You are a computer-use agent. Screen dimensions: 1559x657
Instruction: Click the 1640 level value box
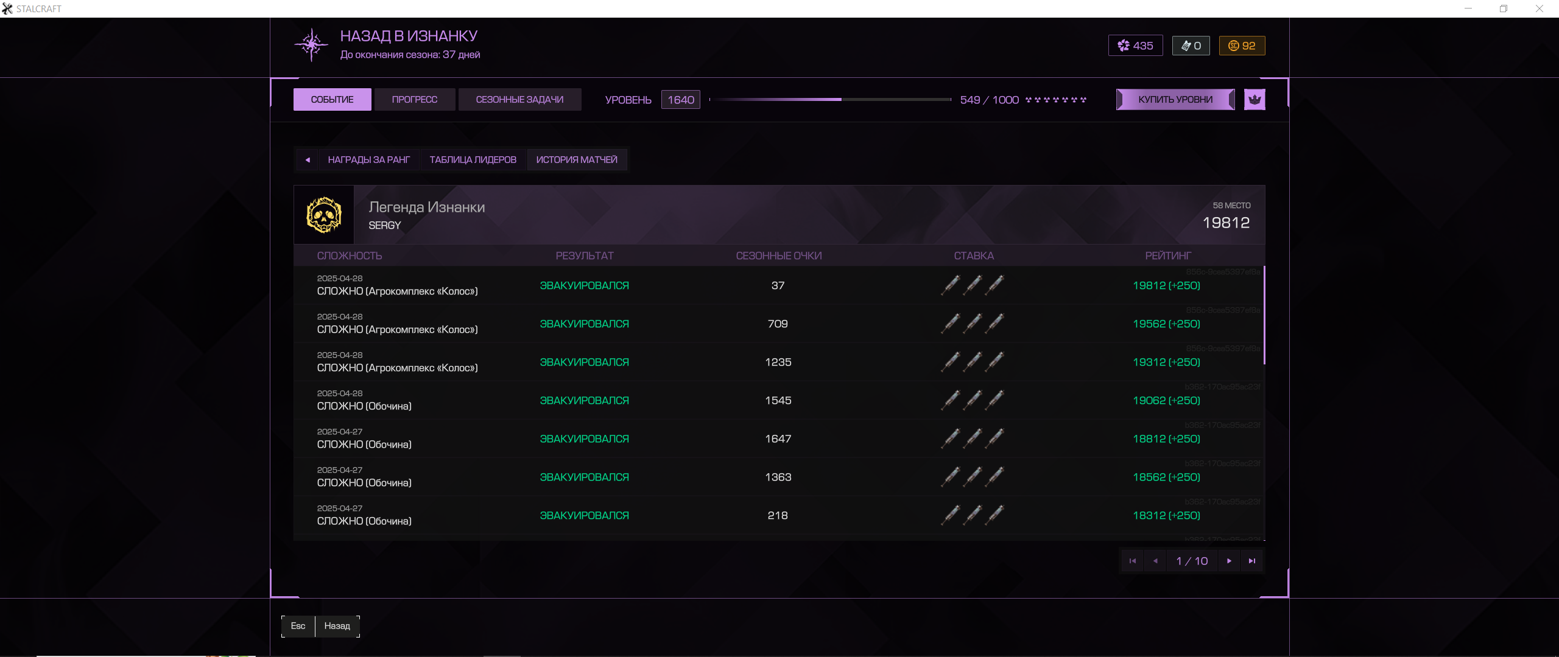680,100
